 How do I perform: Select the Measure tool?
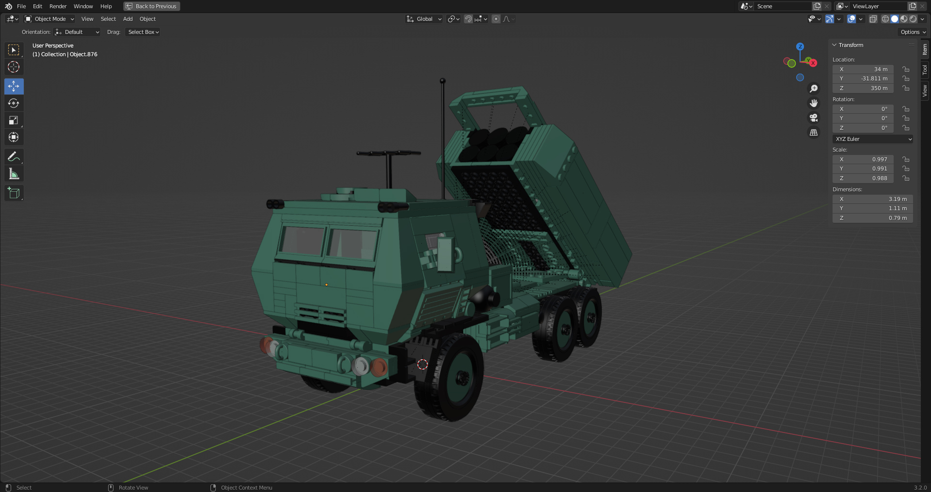[14, 174]
